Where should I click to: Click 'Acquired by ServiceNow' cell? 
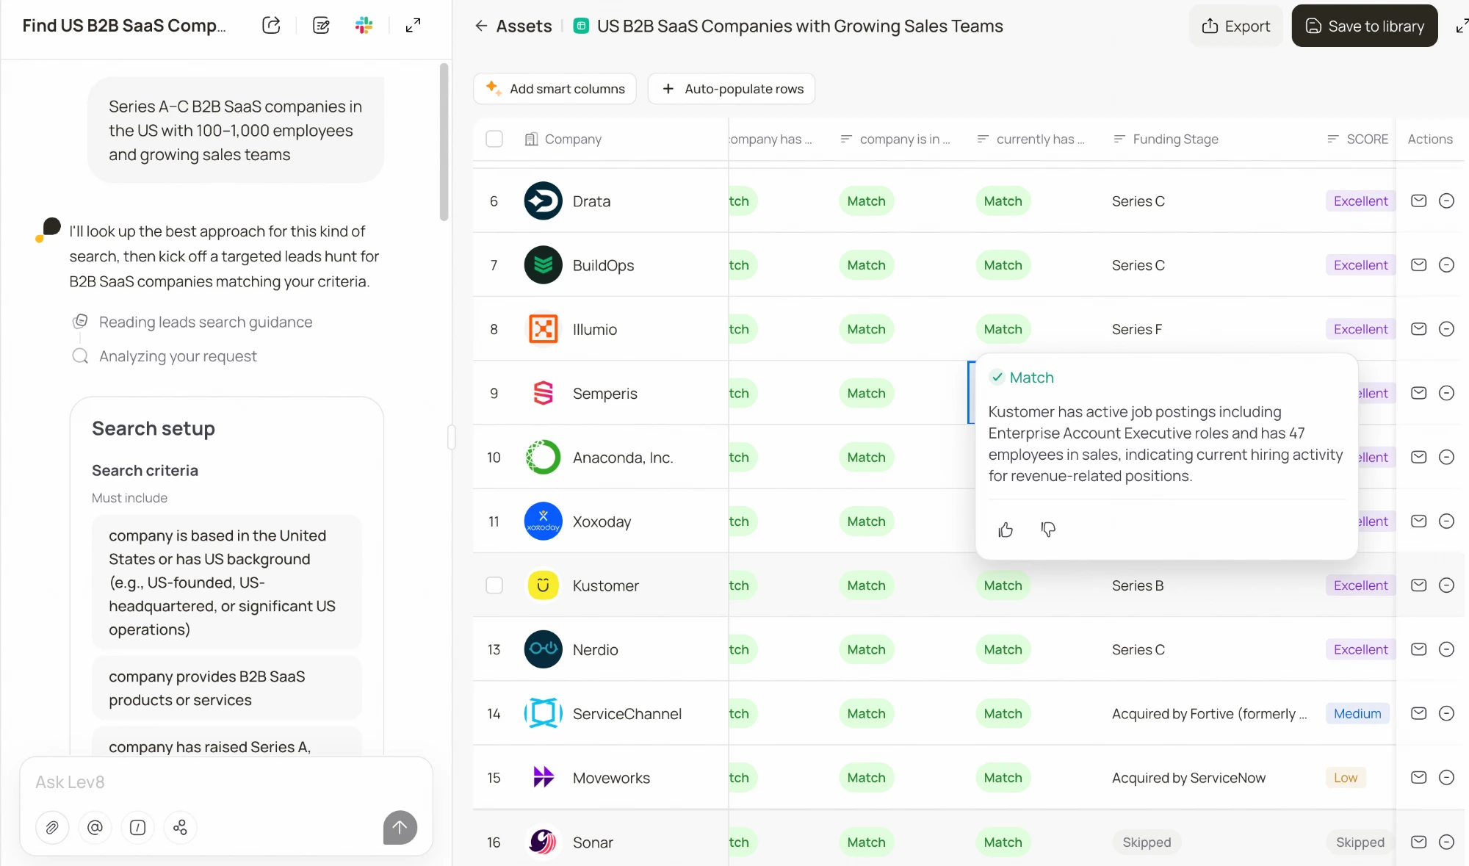[x=1188, y=777]
